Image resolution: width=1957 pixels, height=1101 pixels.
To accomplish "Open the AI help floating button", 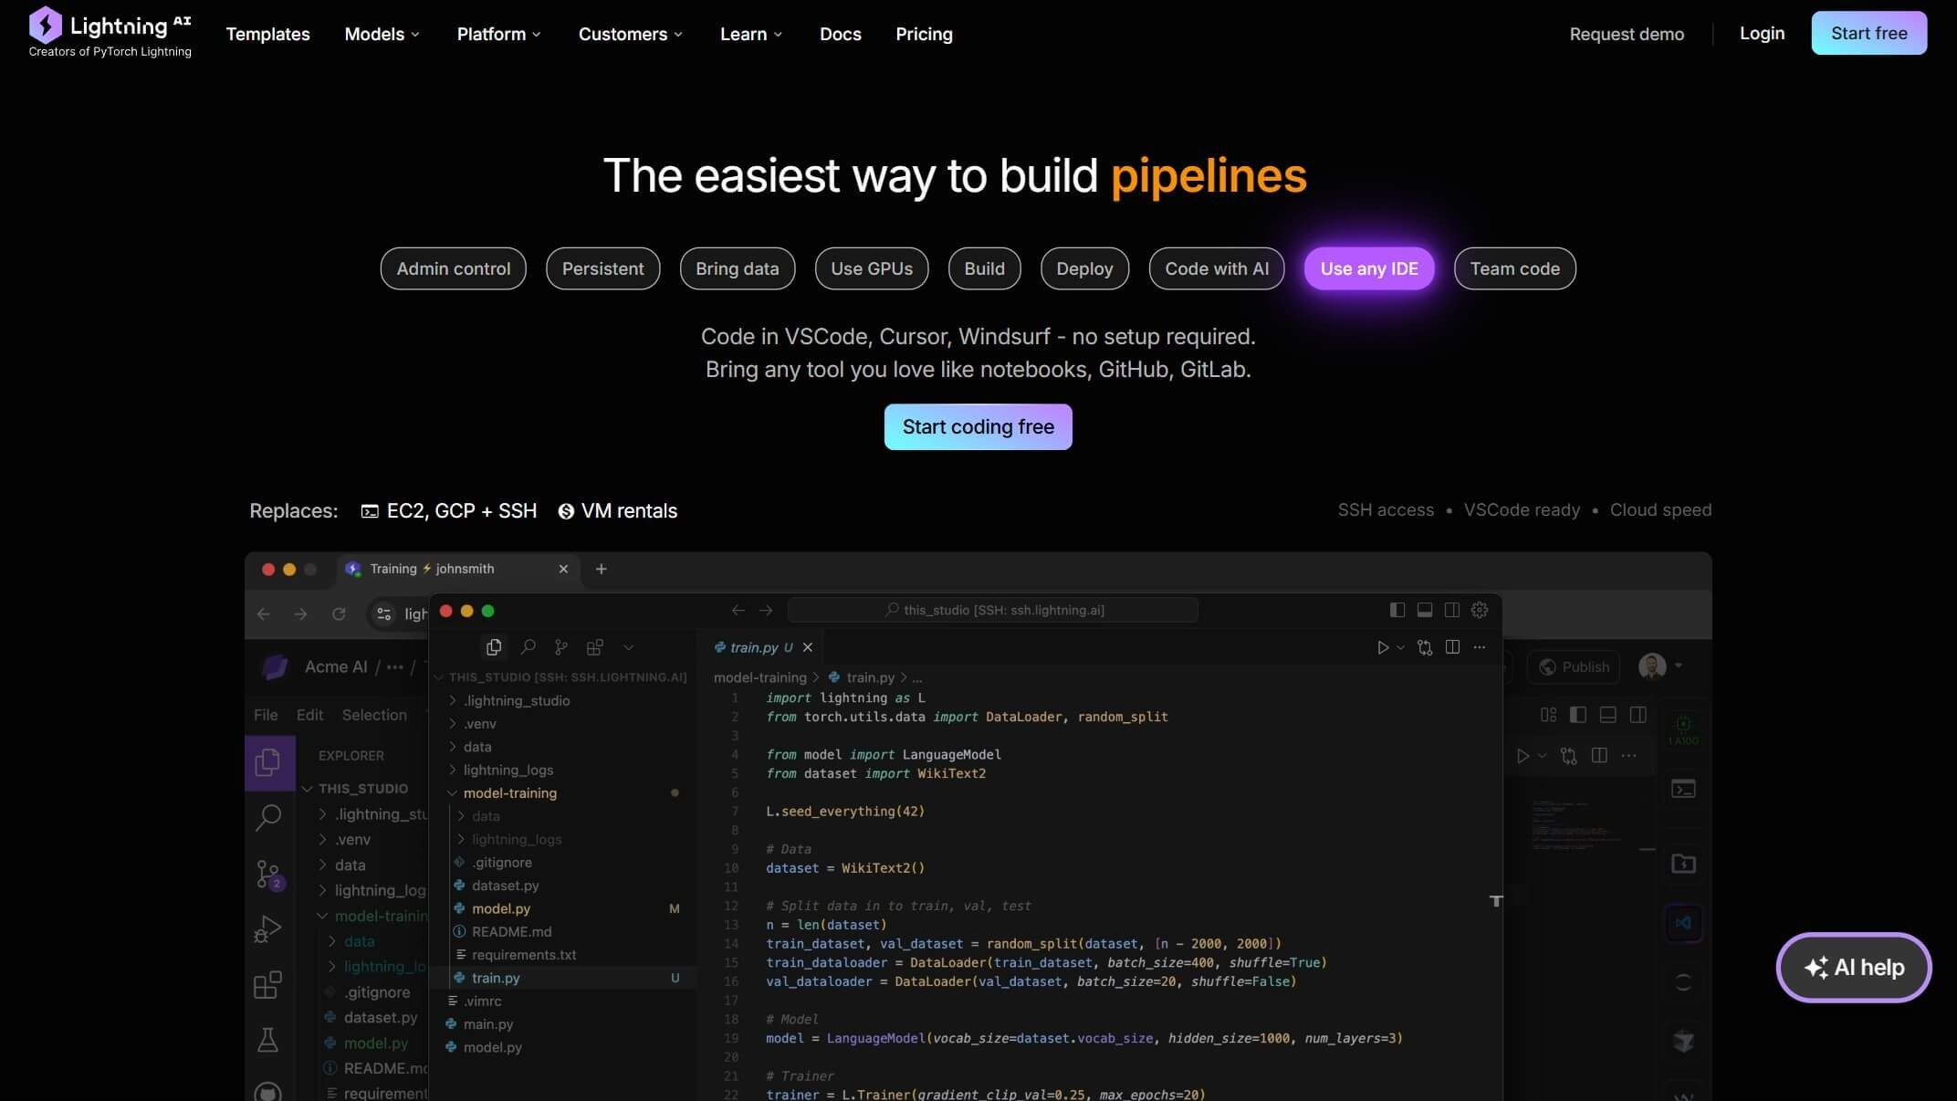I will (x=1854, y=967).
